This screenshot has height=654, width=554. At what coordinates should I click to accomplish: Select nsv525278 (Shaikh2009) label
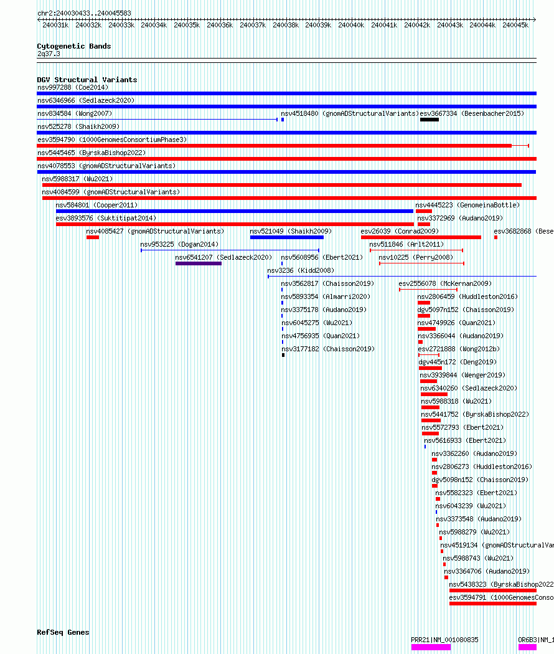point(78,127)
